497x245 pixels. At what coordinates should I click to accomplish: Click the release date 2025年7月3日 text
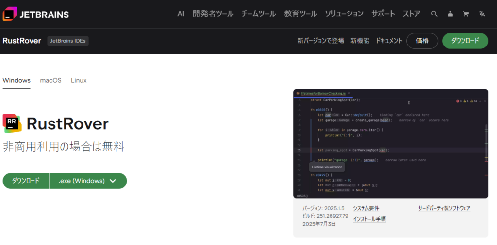(x=319, y=224)
